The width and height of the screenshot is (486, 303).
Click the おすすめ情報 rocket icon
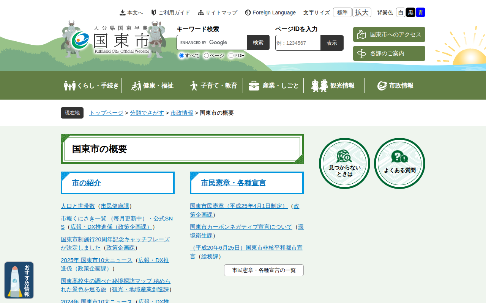tap(19, 280)
